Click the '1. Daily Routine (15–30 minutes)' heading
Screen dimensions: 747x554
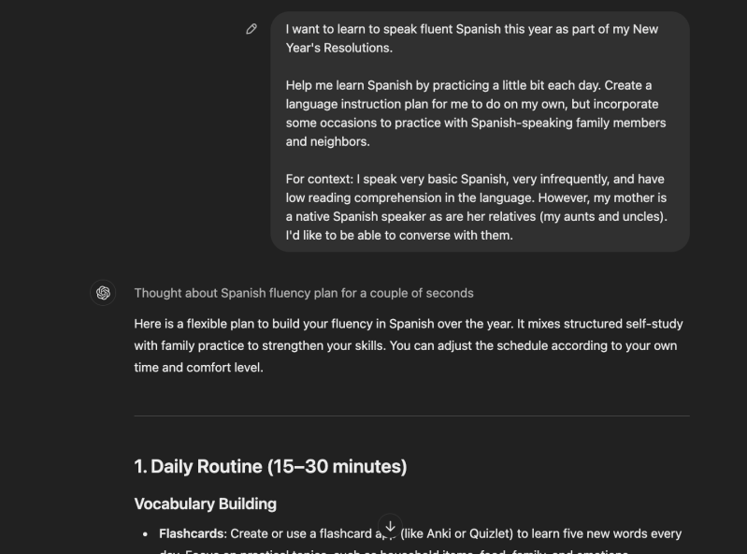tap(270, 466)
